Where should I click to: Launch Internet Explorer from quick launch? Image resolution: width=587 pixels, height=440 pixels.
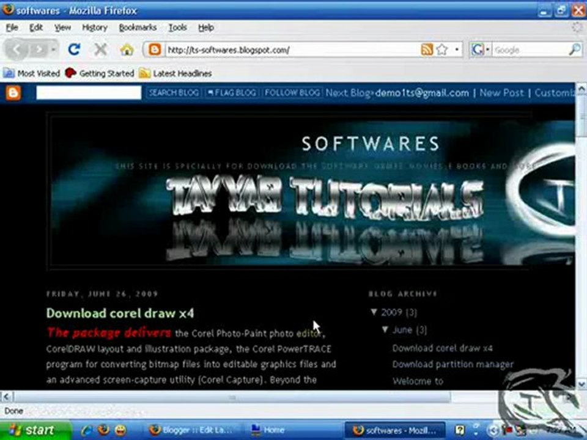[87, 430]
